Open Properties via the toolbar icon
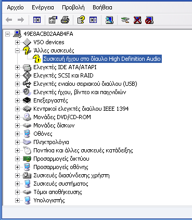This screenshot has height=220, width=192. coord(53,20)
